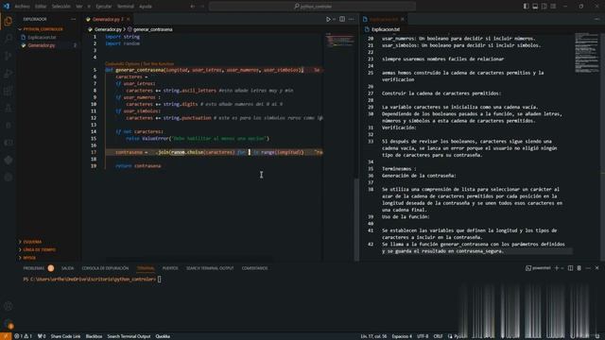Click Ln 17, col 56 status item

pos(373,336)
